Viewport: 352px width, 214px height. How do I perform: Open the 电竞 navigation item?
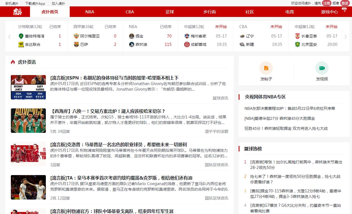tap(290, 12)
